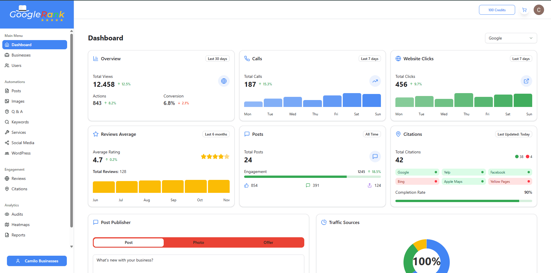This screenshot has width=551, height=273.
Task: Go to Users in the sidebar
Action: pos(35,65)
